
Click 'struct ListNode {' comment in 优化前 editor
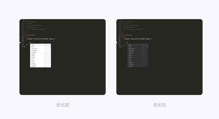[30, 22]
